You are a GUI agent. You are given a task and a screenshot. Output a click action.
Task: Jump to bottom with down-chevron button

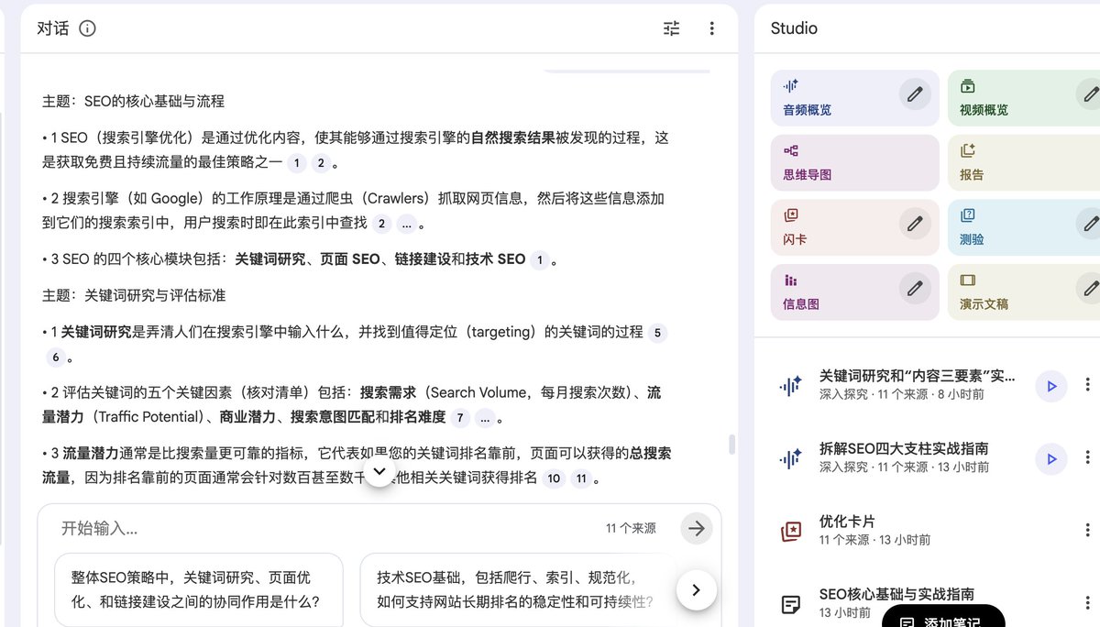379,471
